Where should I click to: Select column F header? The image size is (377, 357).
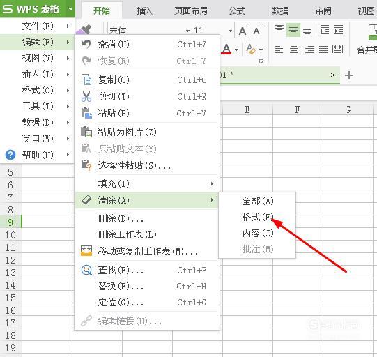[298, 109]
